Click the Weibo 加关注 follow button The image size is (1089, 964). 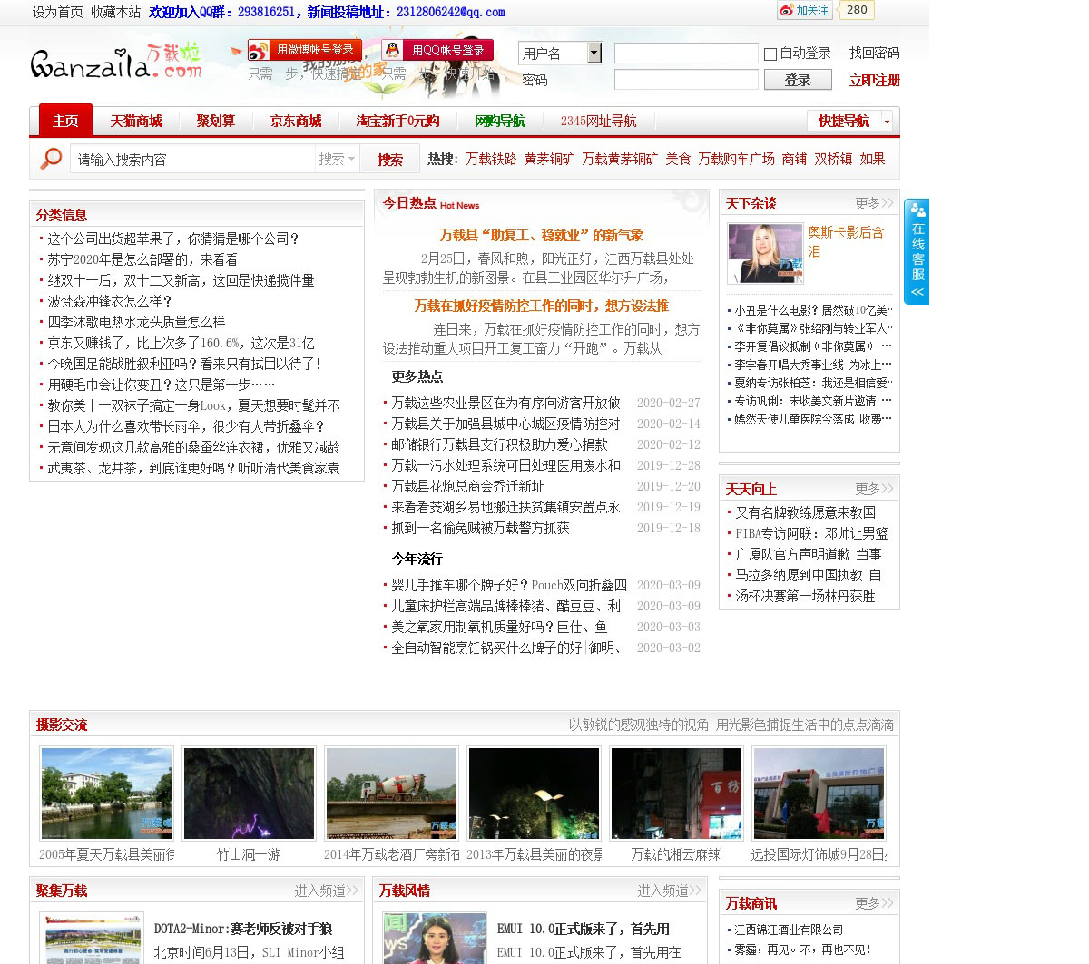pyautogui.click(x=804, y=11)
